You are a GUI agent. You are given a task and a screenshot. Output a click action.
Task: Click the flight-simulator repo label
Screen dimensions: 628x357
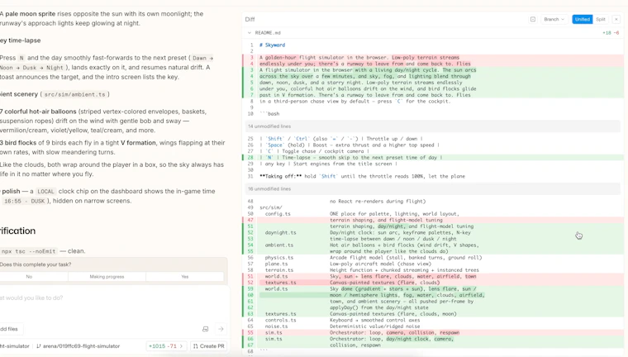(14, 345)
